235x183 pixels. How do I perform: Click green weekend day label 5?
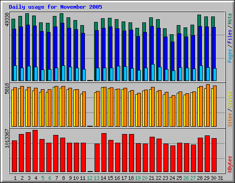[43, 178]
